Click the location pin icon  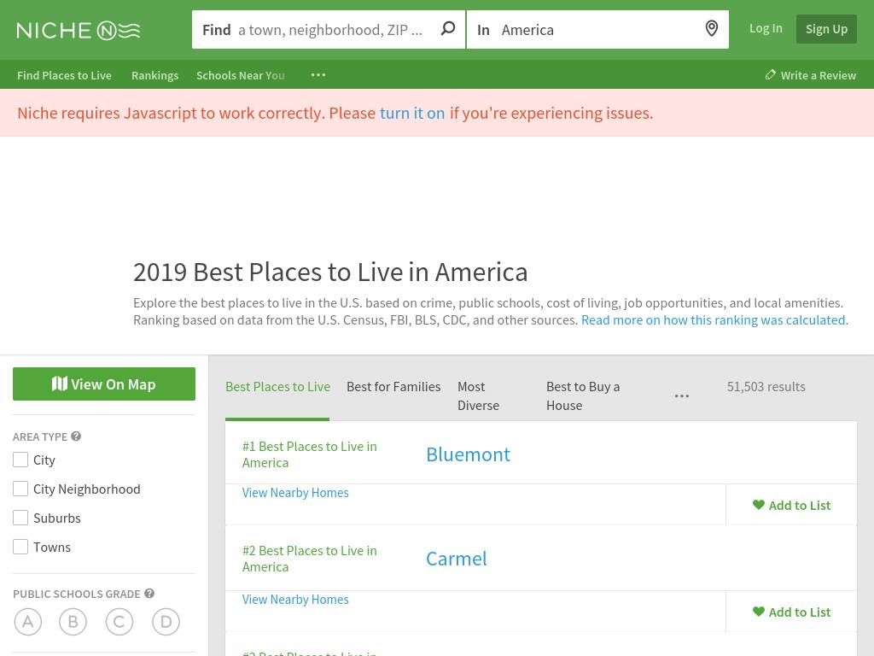[711, 29]
